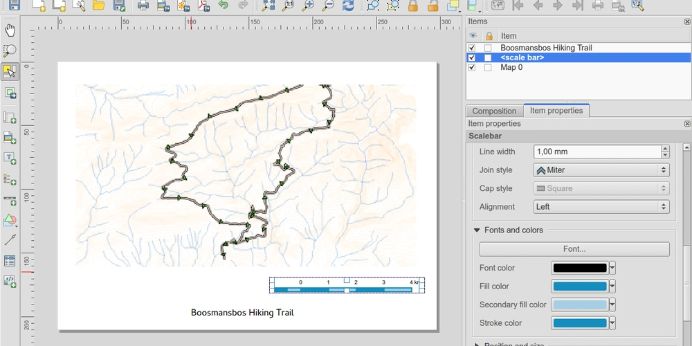Save the composer project

coord(14,5)
